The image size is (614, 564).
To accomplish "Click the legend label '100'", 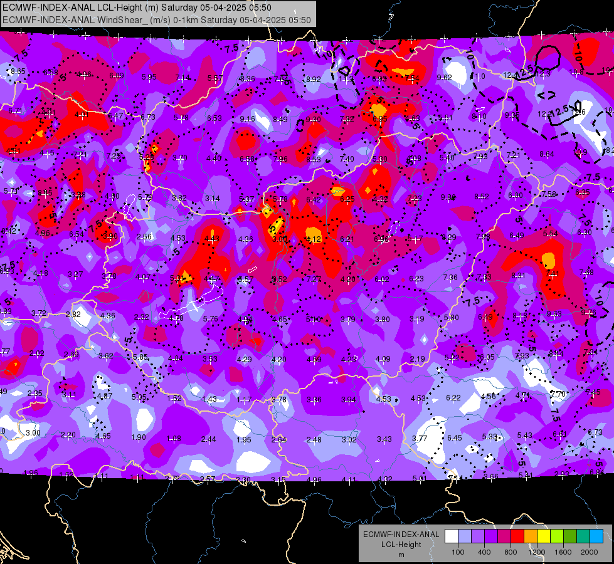I will (458, 552).
